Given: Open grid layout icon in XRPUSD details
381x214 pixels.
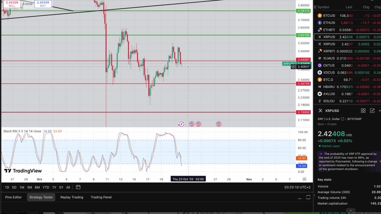Looking at the screenshot, I should pyautogui.click(x=363, y=111).
